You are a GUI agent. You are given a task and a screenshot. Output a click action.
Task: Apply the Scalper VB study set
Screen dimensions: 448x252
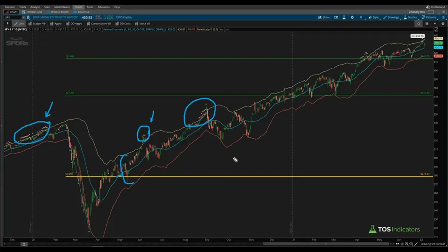(x=37, y=24)
